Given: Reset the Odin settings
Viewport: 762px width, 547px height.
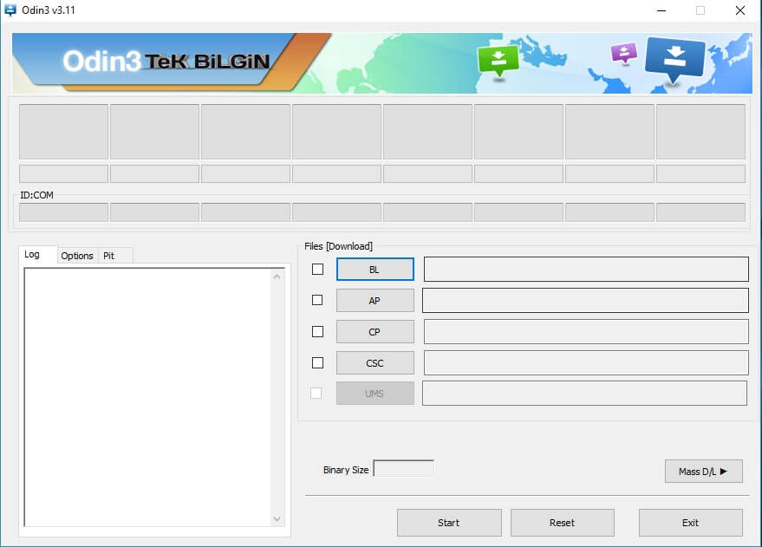Looking at the screenshot, I should tap(563, 523).
